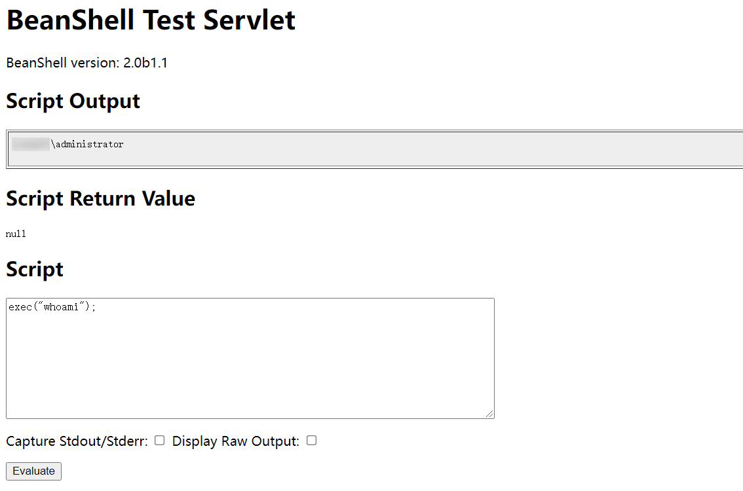
Task: Click the textarea resize handle corner
Action: [x=489, y=414]
